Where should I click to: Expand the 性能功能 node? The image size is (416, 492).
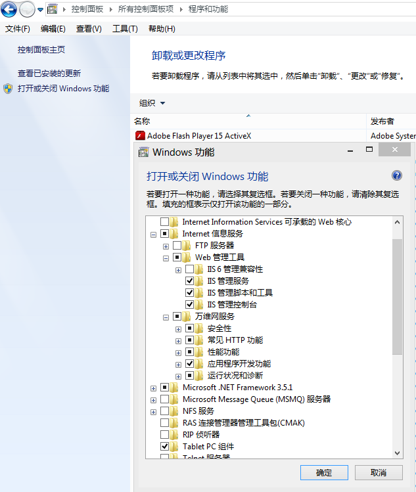click(x=178, y=353)
